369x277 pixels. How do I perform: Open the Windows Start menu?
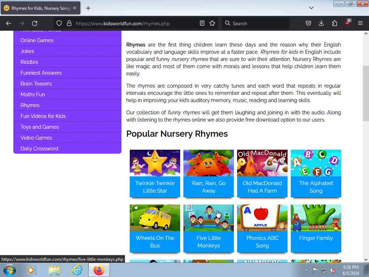coord(9,270)
